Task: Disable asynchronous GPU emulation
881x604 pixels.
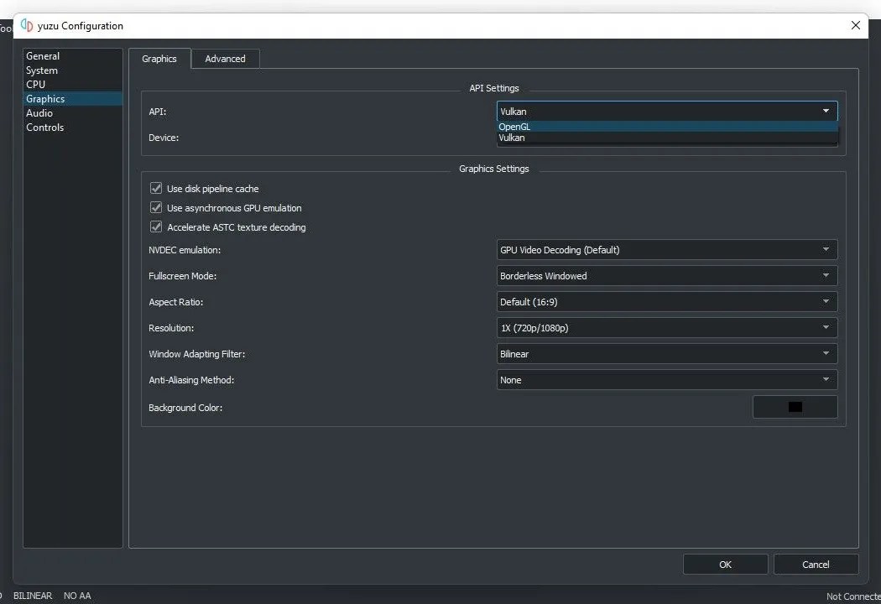Action: click(156, 207)
